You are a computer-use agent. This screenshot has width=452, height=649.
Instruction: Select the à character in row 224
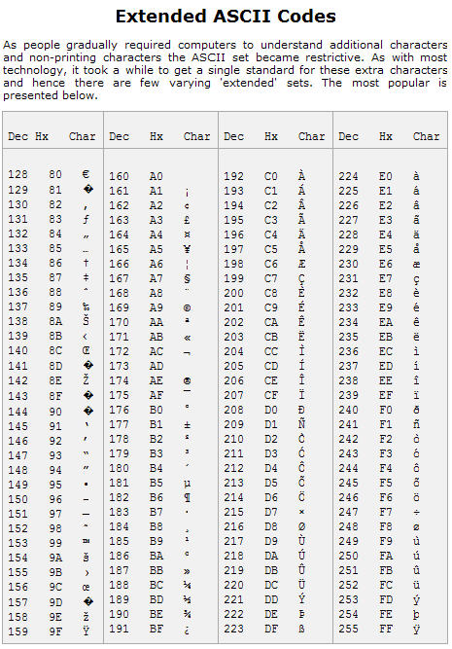tap(416, 176)
